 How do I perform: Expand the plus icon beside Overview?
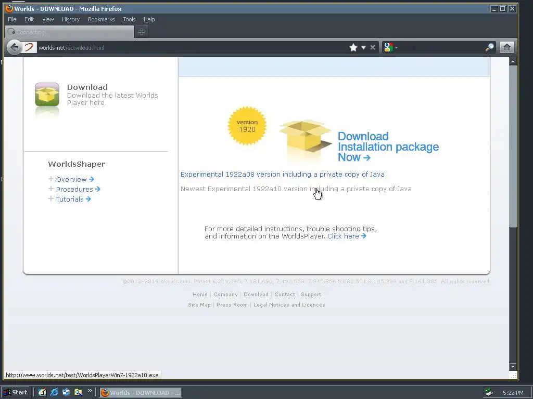coord(51,179)
